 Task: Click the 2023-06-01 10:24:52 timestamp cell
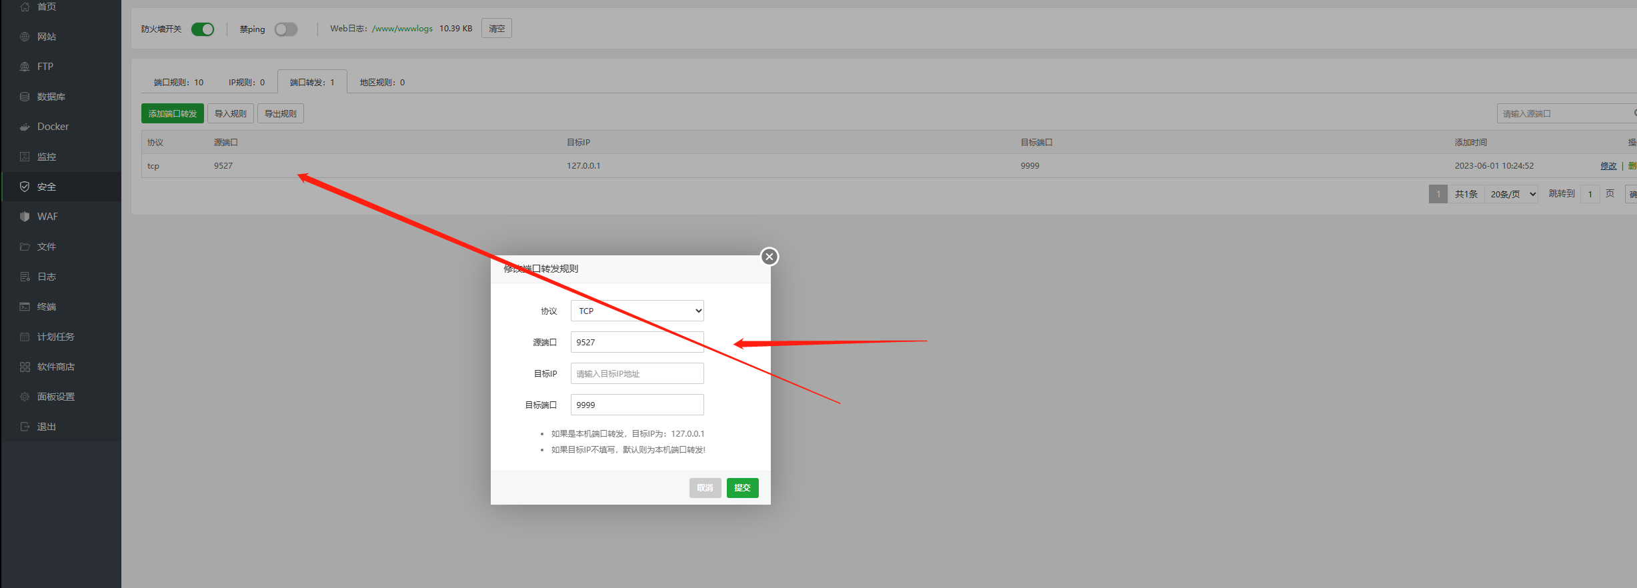coord(1494,166)
